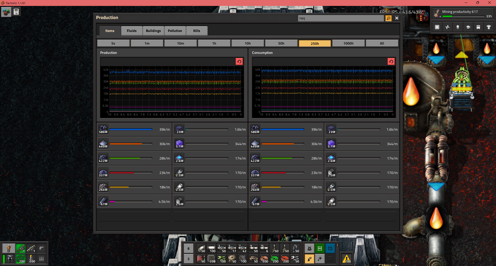Click the 'naq' search field
Viewport: 496px width, 266px height.
(x=341, y=18)
